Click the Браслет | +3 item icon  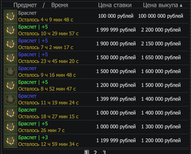10,141
